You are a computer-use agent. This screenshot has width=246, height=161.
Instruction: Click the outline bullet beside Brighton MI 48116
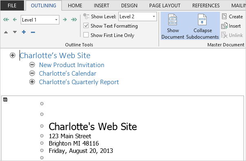42,143
